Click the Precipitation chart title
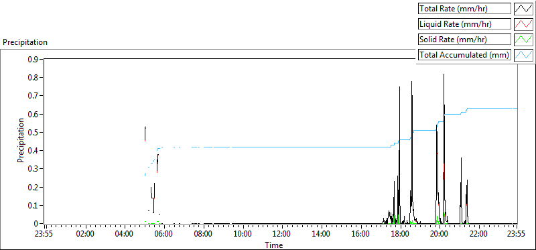536x250 pixels. pyautogui.click(x=25, y=42)
